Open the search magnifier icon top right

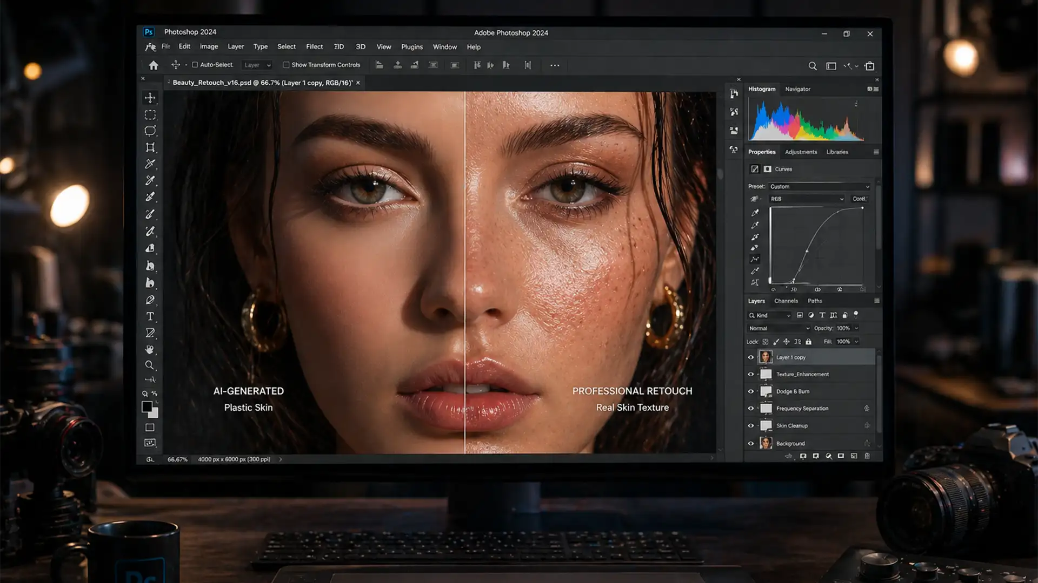pos(812,66)
